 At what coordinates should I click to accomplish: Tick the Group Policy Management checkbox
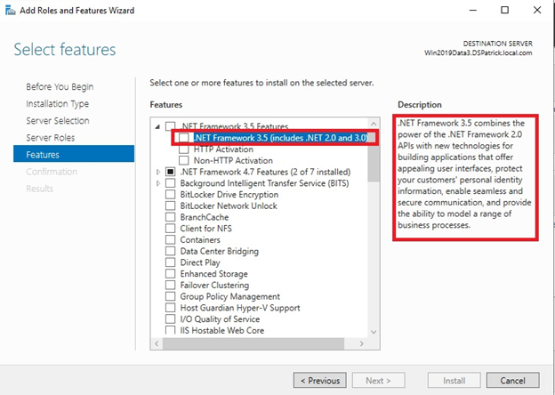[x=170, y=296]
